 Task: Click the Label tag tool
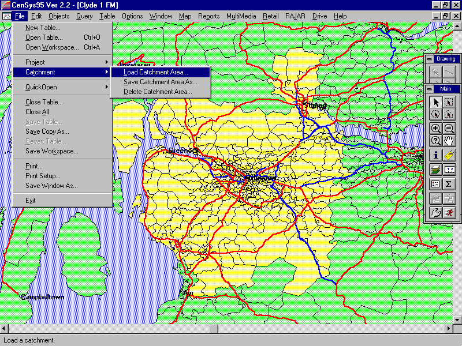pos(449,155)
